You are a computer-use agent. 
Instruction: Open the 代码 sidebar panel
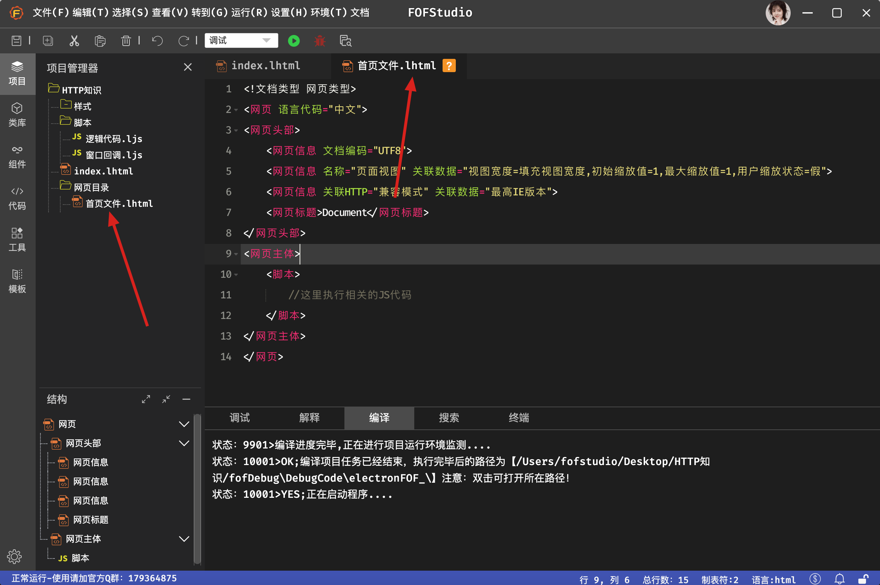pyautogui.click(x=17, y=198)
